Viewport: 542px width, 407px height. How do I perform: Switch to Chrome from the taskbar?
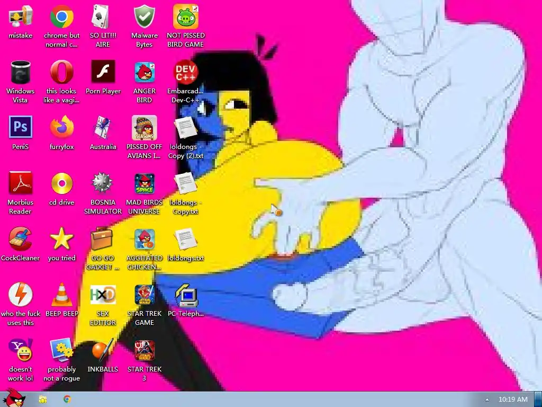click(67, 399)
